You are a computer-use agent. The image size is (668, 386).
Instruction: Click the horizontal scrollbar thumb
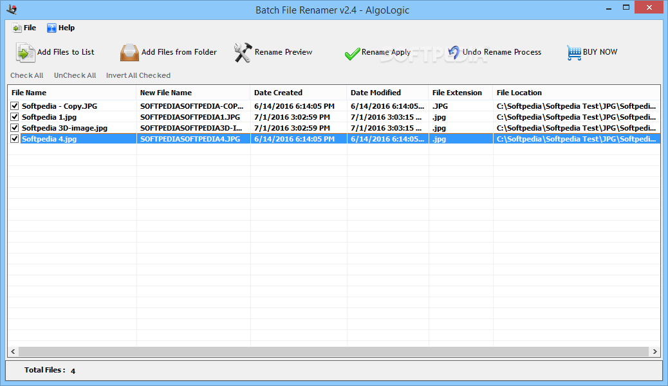pyautogui.click(x=333, y=351)
